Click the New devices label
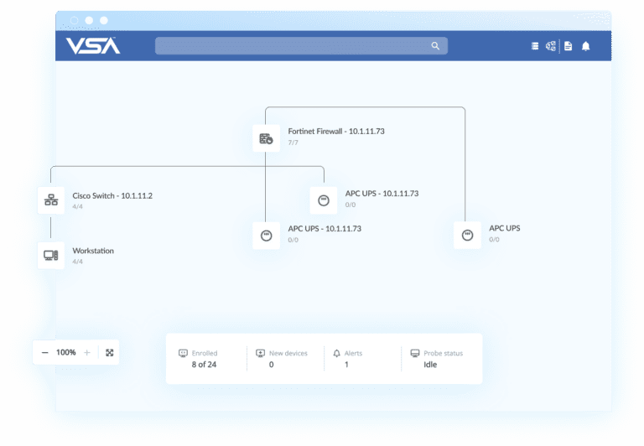The height and width of the screenshot is (446, 644). 288,353
